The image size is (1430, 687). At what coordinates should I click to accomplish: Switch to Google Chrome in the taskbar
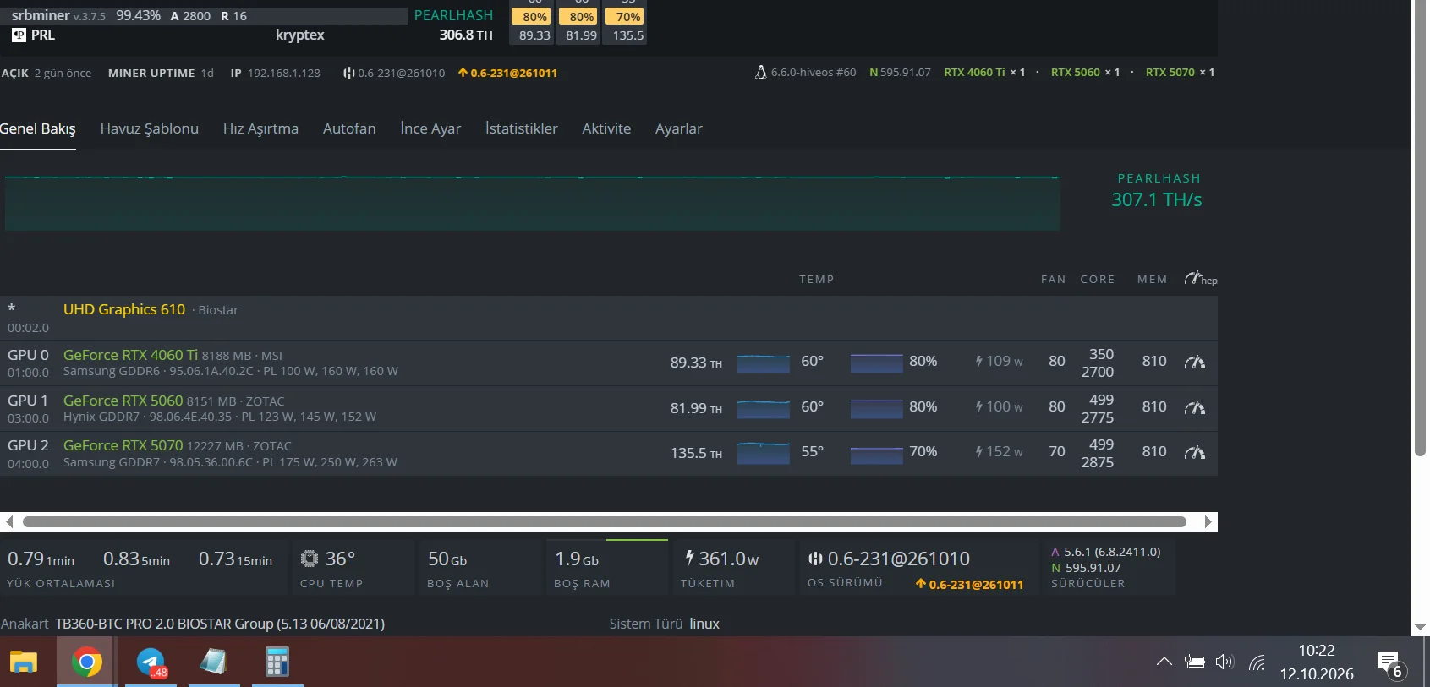pos(86,662)
